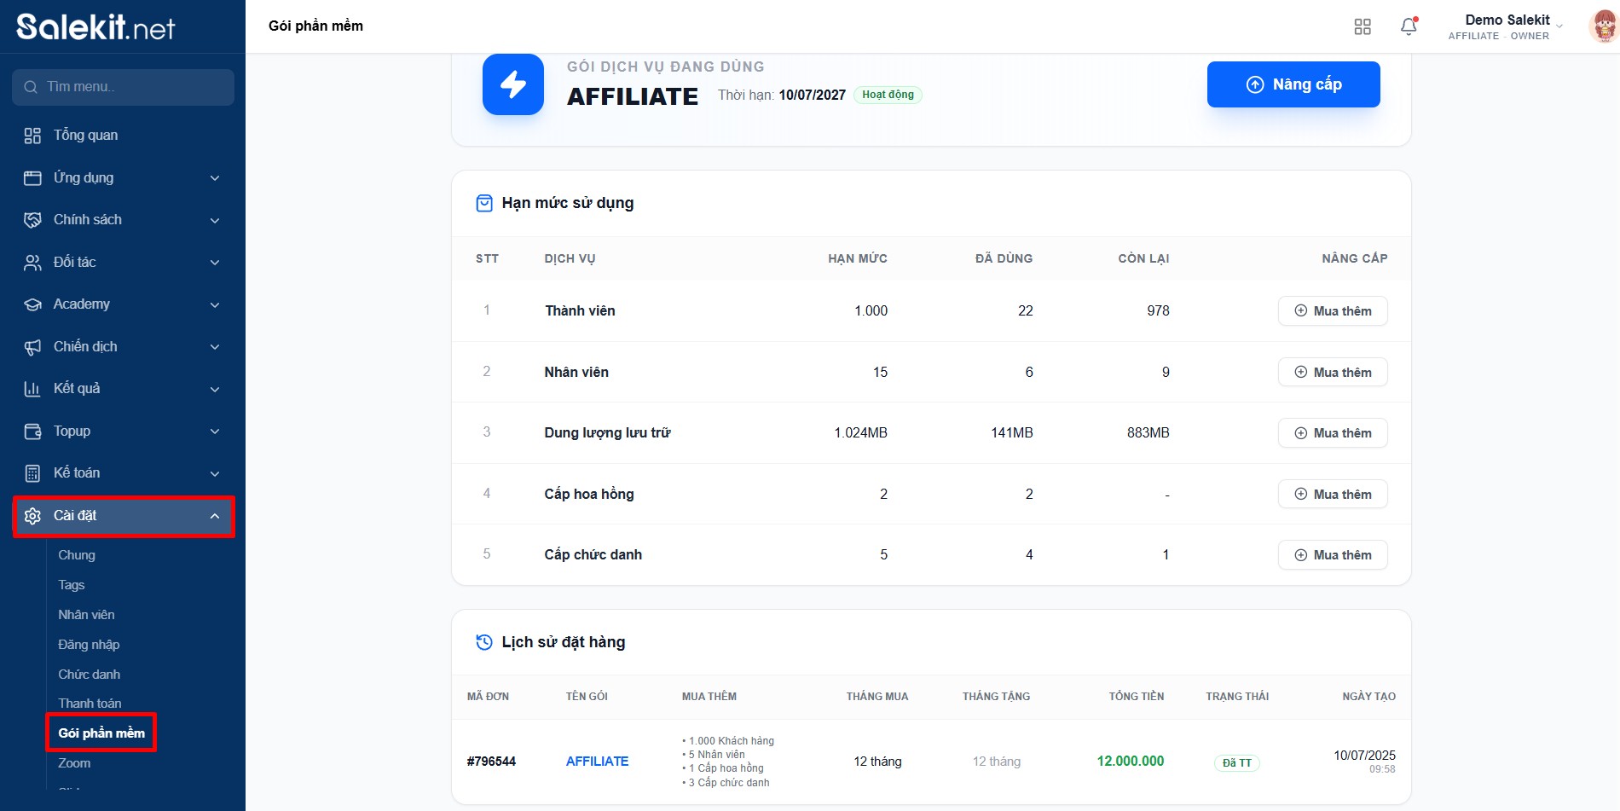This screenshot has height=811, width=1620.
Task: Click the Chiến dịch megaphone icon
Action: click(x=32, y=347)
